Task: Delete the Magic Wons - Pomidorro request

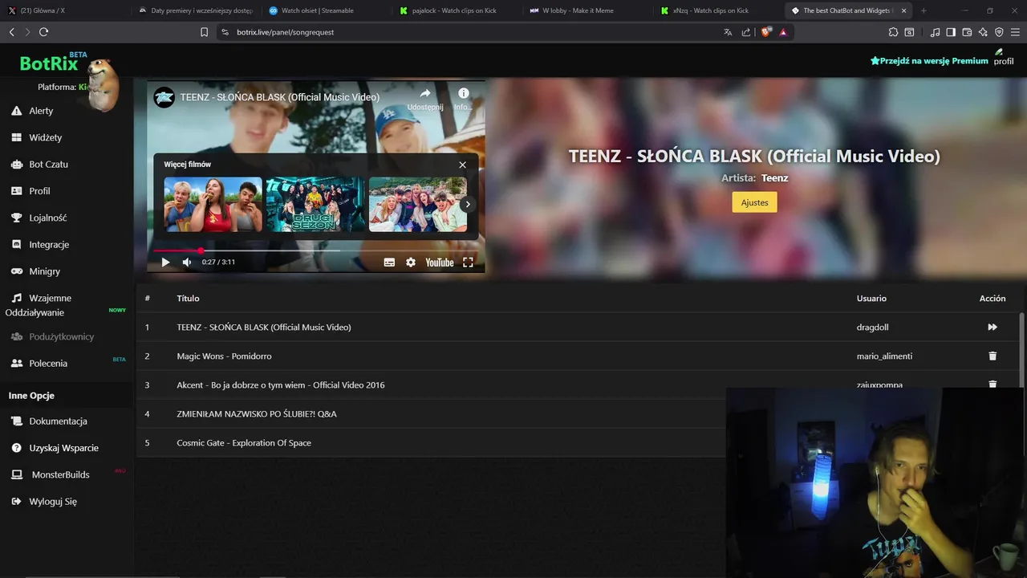Action: pyautogui.click(x=992, y=356)
